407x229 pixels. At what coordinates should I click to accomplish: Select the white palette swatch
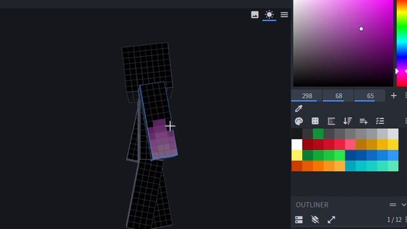click(297, 144)
